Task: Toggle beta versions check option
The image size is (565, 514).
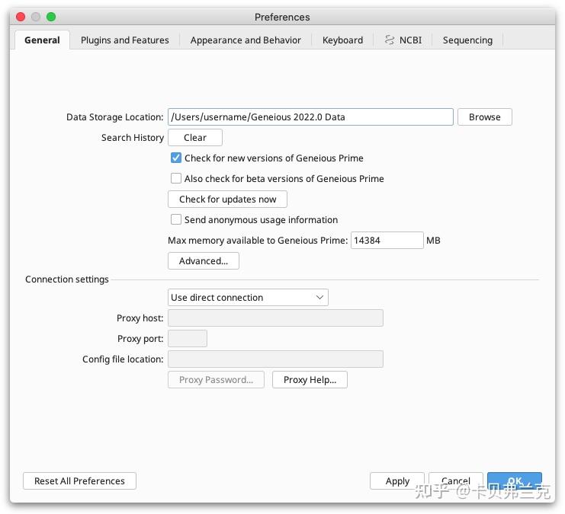Action: [x=176, y=179]
